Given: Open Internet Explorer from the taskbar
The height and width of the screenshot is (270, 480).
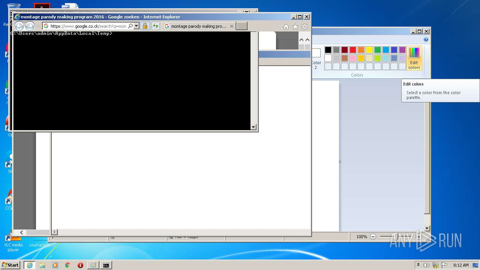Looking at the screenshot, I should coord(29,265).
